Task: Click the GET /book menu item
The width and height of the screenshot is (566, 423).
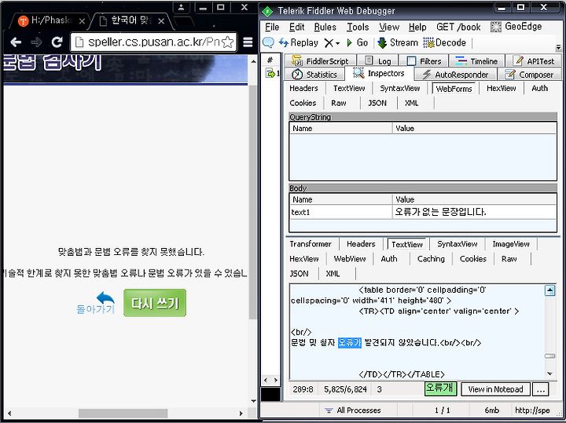Action: coord(458,27)
